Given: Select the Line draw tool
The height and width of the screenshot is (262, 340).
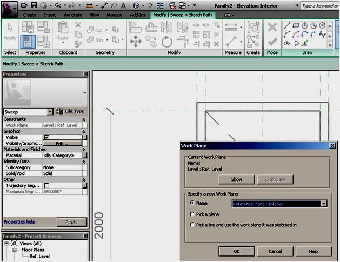Looking at the screenshot, I should [287, 25].
